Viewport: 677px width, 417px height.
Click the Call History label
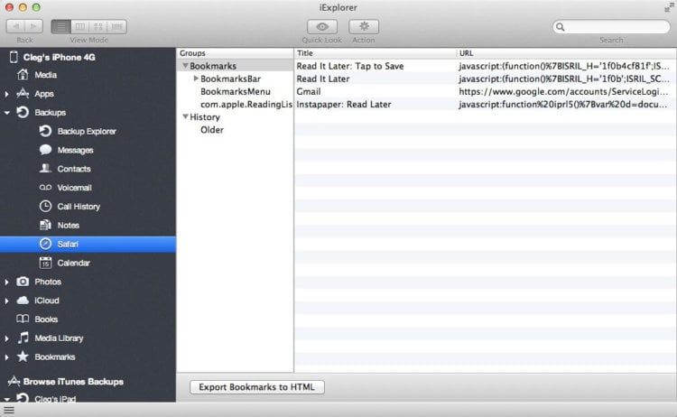coord(79,207)
